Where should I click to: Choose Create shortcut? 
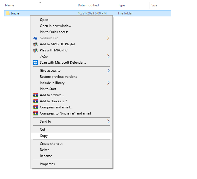(71, 144)
